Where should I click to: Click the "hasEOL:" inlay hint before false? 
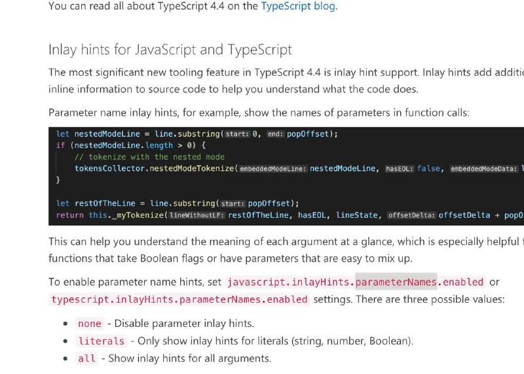point(399,169)
